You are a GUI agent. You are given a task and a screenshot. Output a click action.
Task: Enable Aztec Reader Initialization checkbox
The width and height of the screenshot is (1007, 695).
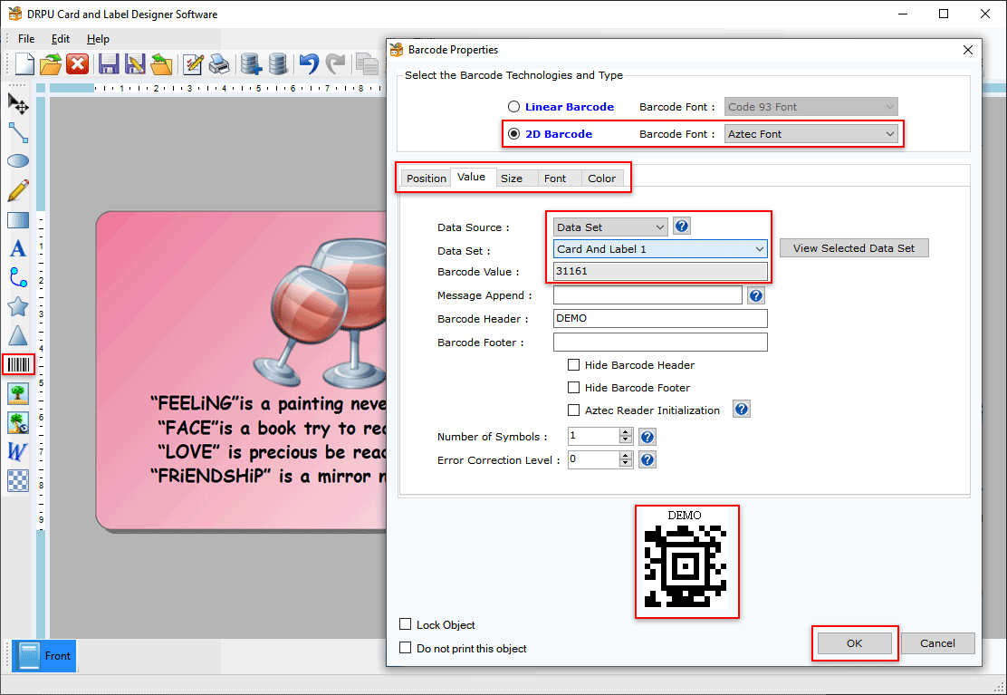coord(573,410)
